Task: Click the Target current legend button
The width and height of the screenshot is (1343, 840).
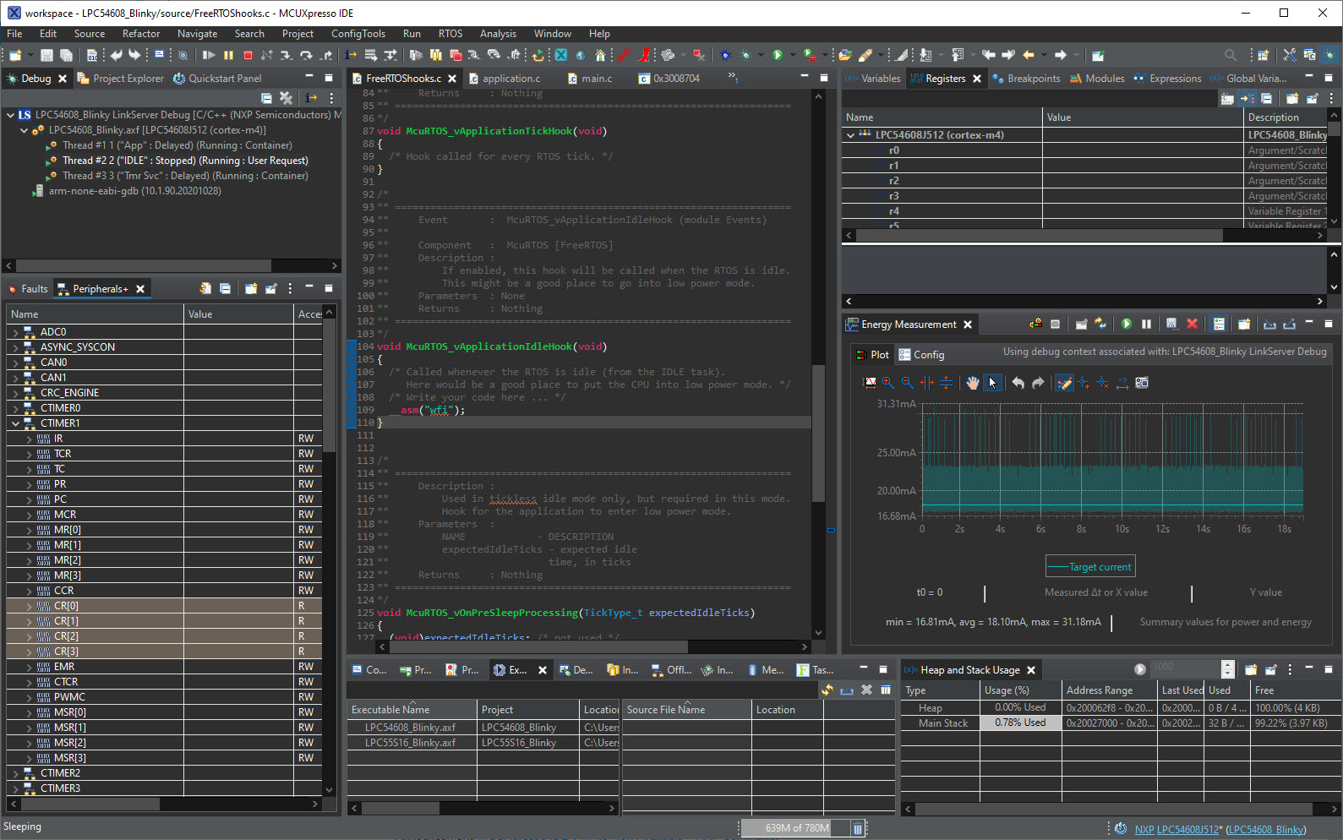Action: (x=1090, y=567)
